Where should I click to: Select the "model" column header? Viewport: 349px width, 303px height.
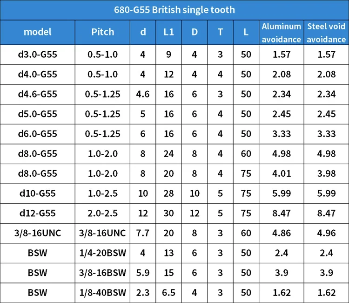37,32
